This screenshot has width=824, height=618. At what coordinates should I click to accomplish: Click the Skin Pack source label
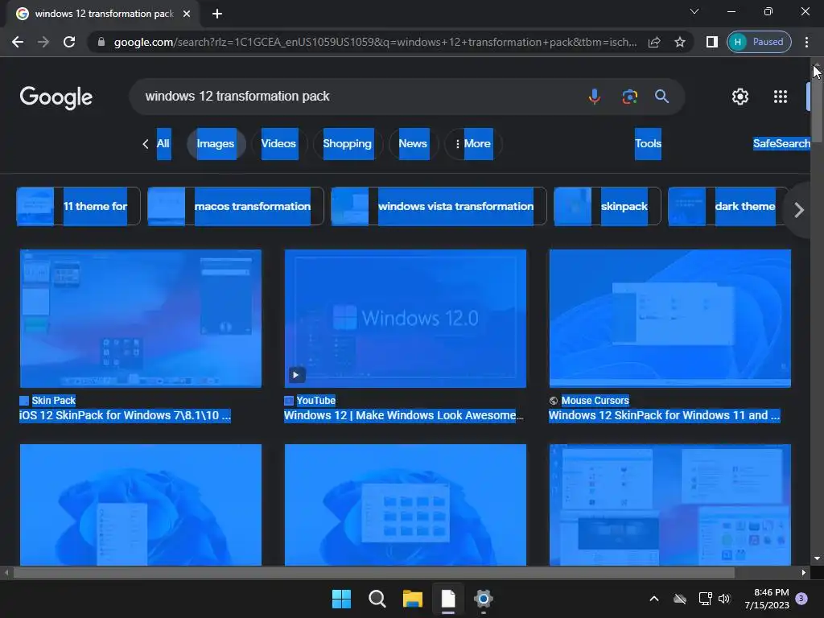coord(54,401)
